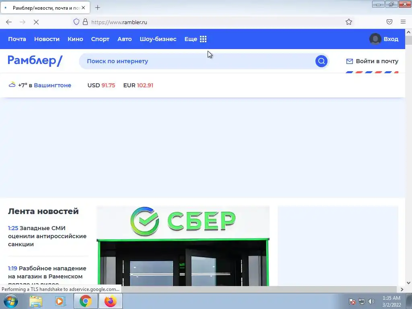
Task: Click the envelope icon beside Войти в почту
Action: coord(350,61)
